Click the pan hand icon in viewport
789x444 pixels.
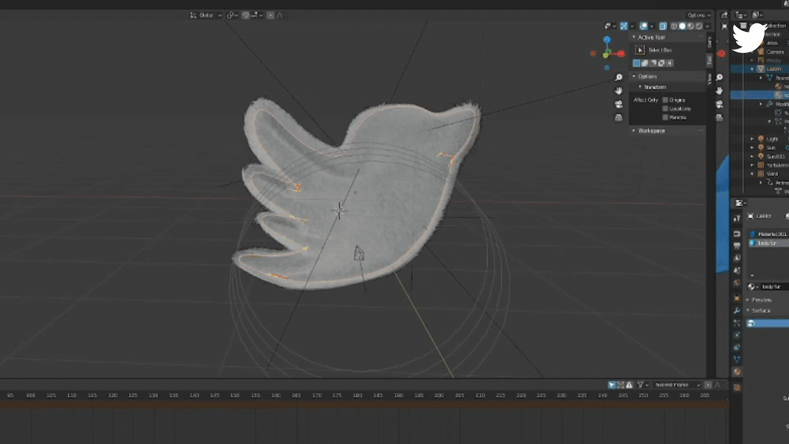click(619, 91)
